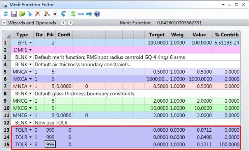Go to the next operand with the right chevron

[70, 23]
